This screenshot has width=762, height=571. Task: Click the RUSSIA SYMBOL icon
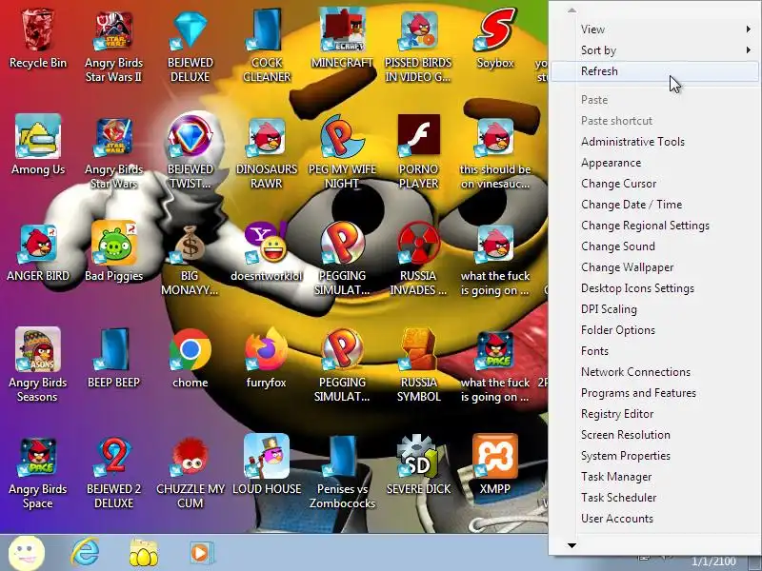coord(418,349)
